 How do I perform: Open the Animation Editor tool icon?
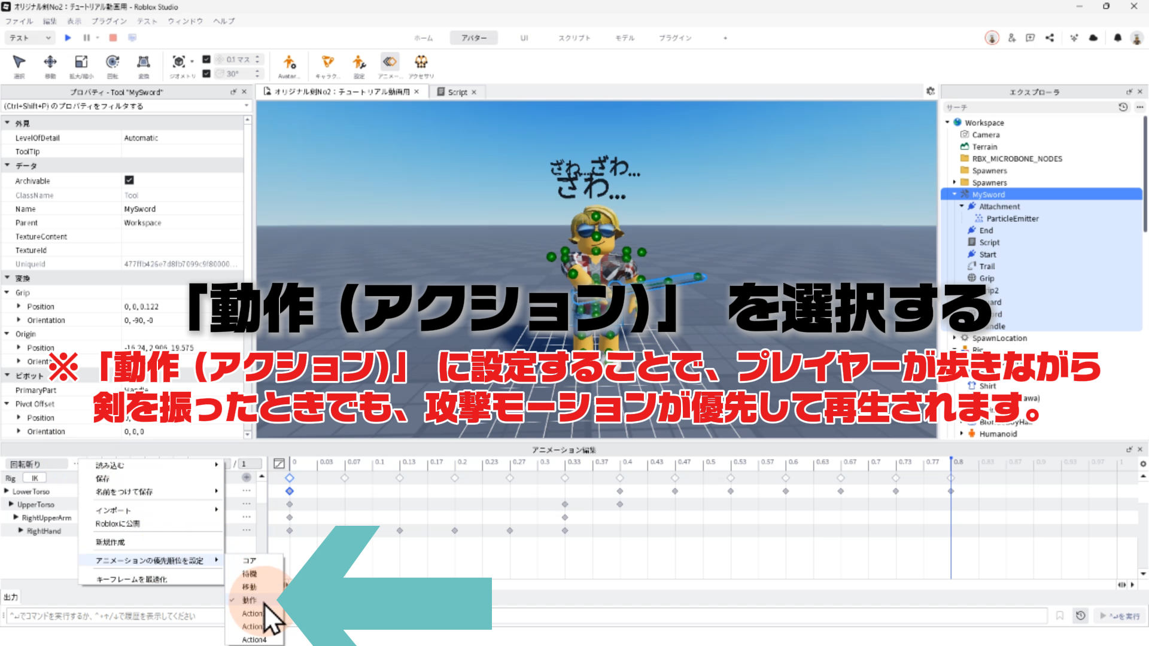(390, 62)
